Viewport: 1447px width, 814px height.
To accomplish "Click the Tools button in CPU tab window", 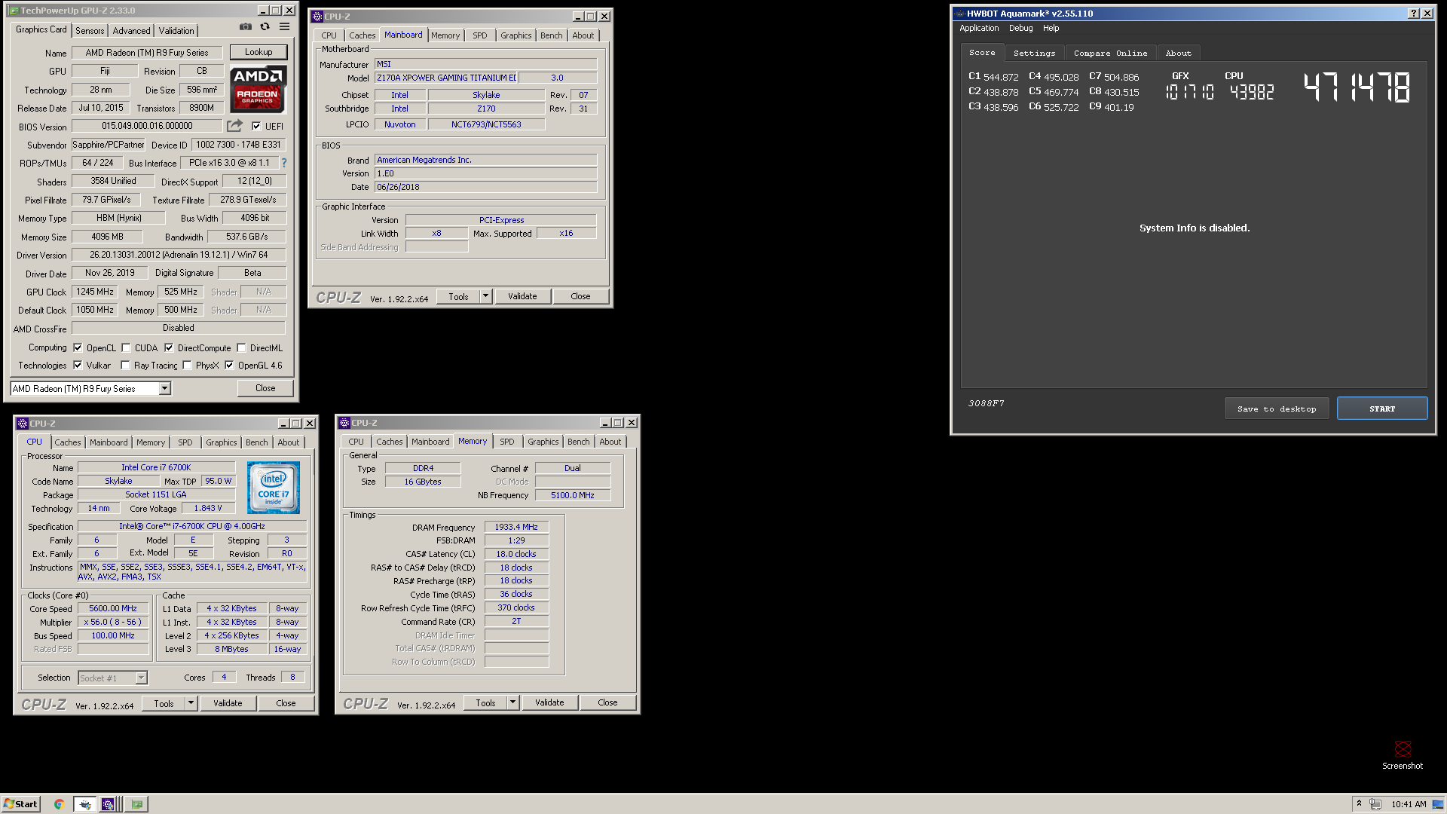I will tap(164, 703).
